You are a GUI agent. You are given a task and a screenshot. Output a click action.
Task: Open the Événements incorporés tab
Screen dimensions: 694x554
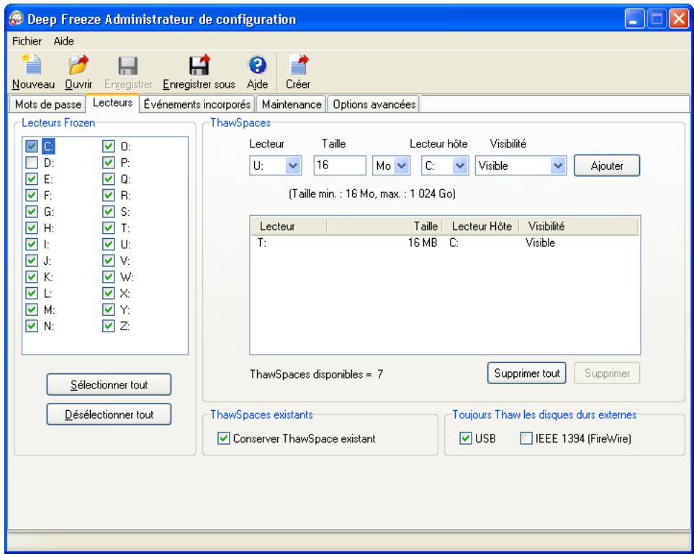[197, 104]
